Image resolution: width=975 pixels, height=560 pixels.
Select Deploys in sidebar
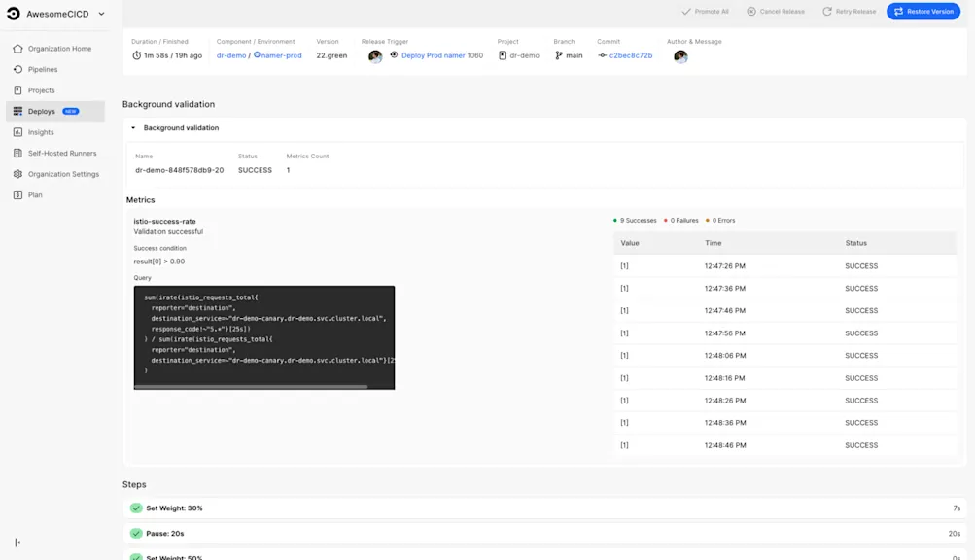(x=56, y=112)
